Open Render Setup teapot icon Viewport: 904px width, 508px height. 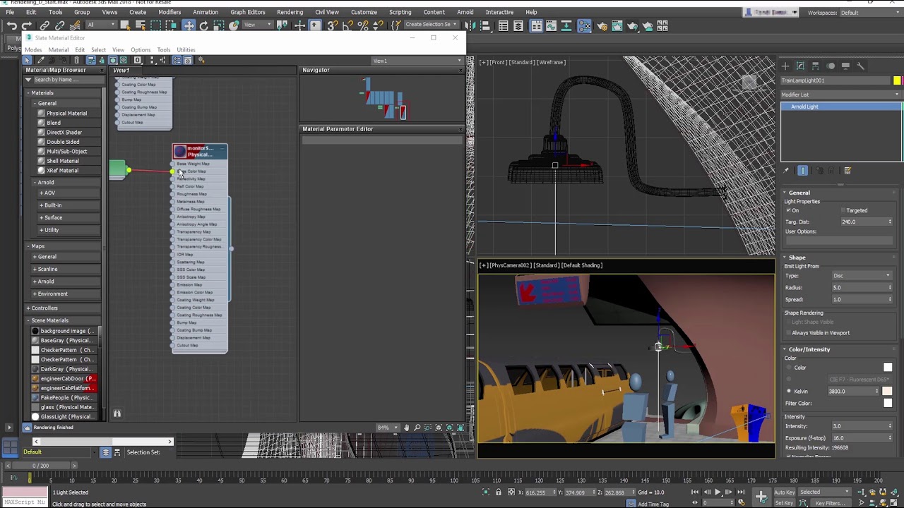pyautogui.click(x=602, y=26)
